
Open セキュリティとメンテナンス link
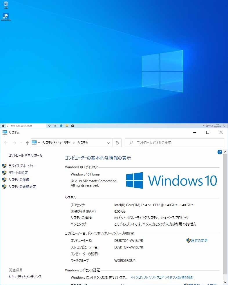[x=25, y=277]
